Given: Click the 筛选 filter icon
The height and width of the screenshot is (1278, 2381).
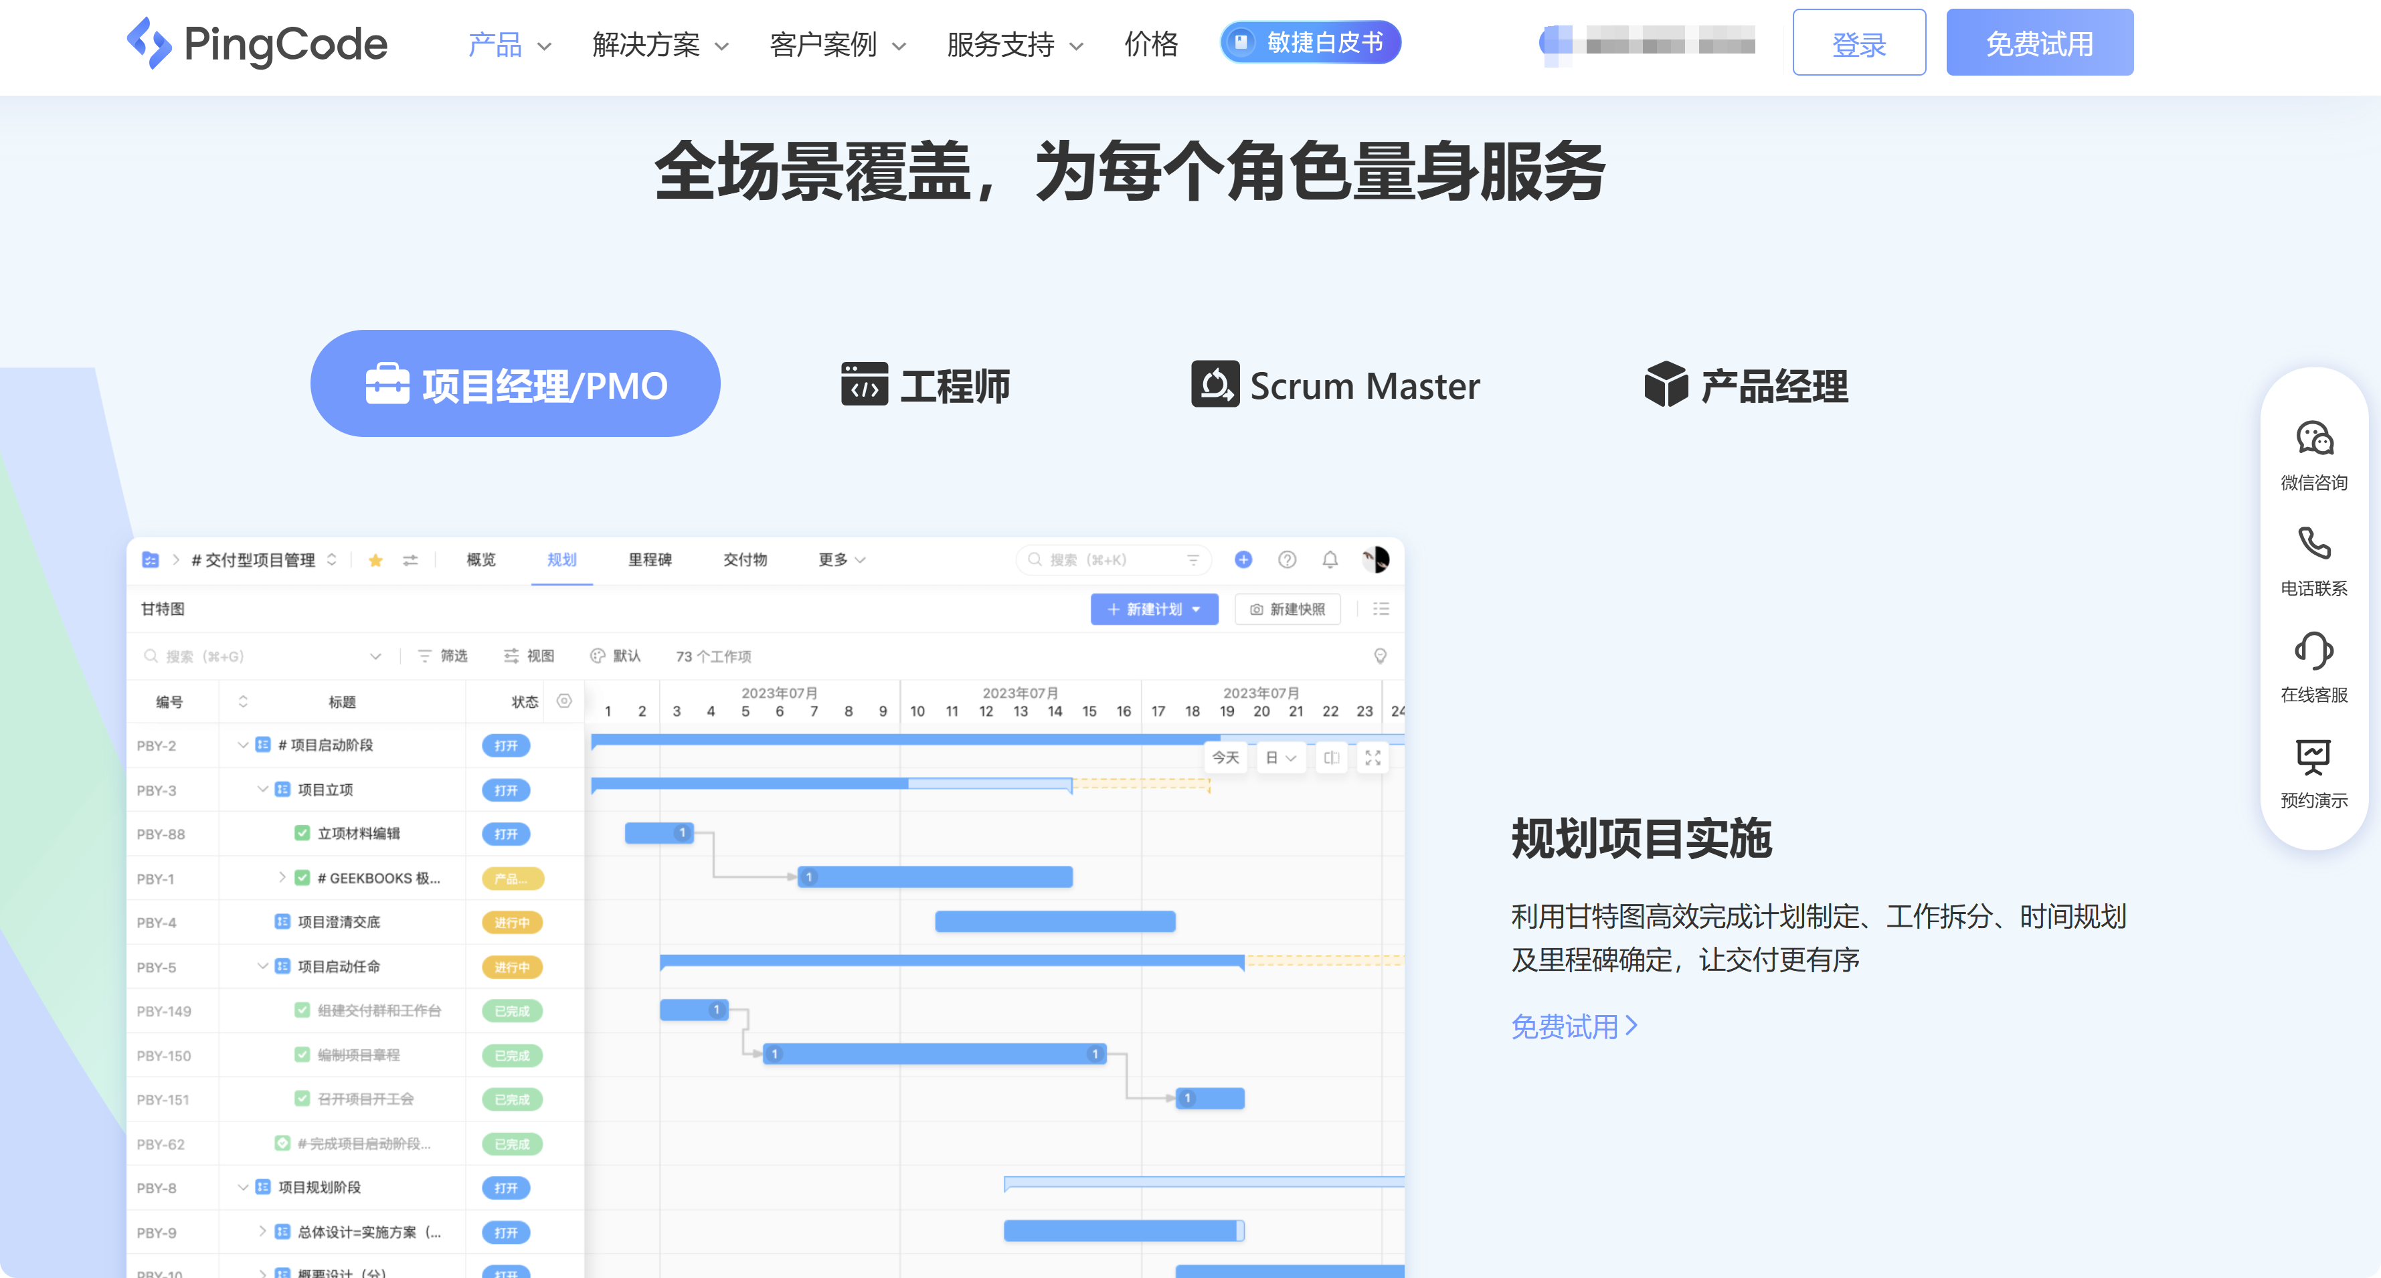Looking at the screenshot, I should coord(425,655).
